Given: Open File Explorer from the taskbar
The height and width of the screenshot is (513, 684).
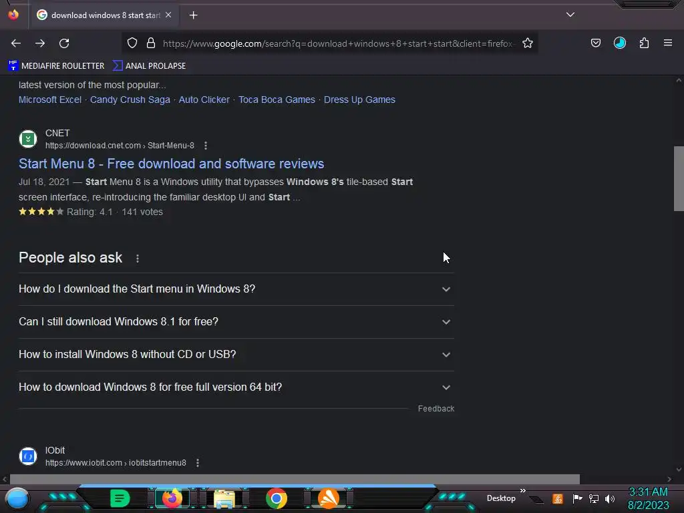Looking at the screenshot, I should (x=224, y=498).
